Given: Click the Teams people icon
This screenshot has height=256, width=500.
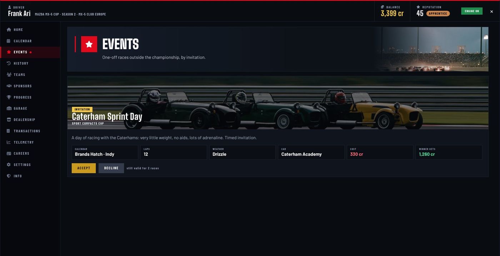Looking at the screenshot, I should [x=9, y=75].
